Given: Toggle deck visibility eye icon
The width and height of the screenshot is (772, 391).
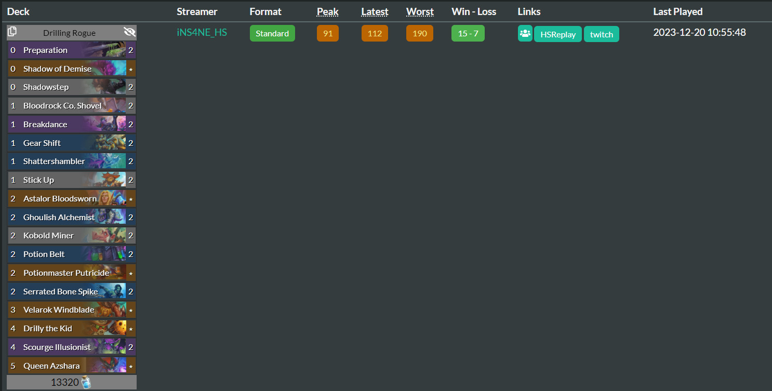Looking at the screenshot, I should pyautogui.click(x=129, y=32).
